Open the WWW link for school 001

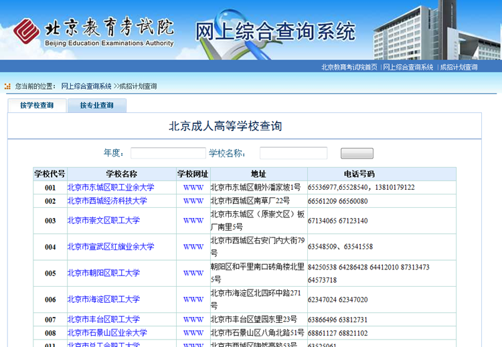[193, 188]
